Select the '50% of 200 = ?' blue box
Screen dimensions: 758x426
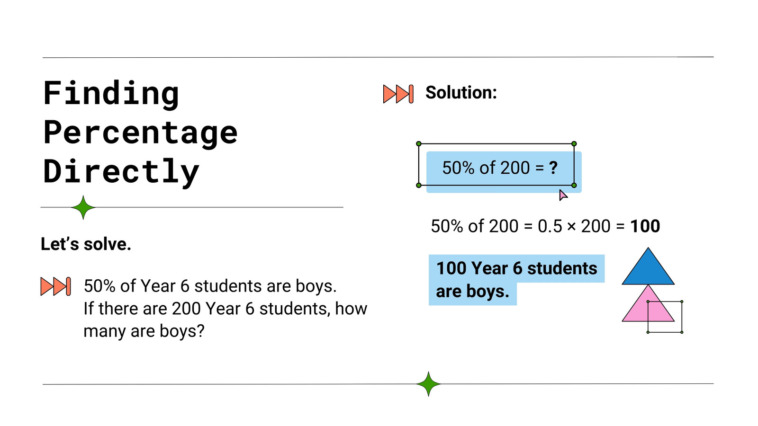tap(504, 172)
